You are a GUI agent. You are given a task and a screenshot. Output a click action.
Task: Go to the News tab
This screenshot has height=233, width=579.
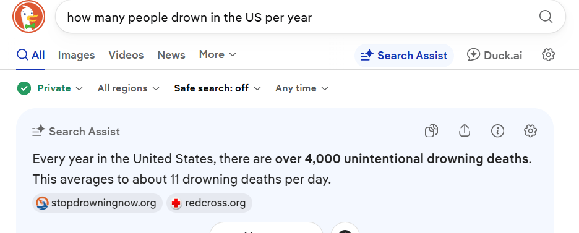point(171,55)
